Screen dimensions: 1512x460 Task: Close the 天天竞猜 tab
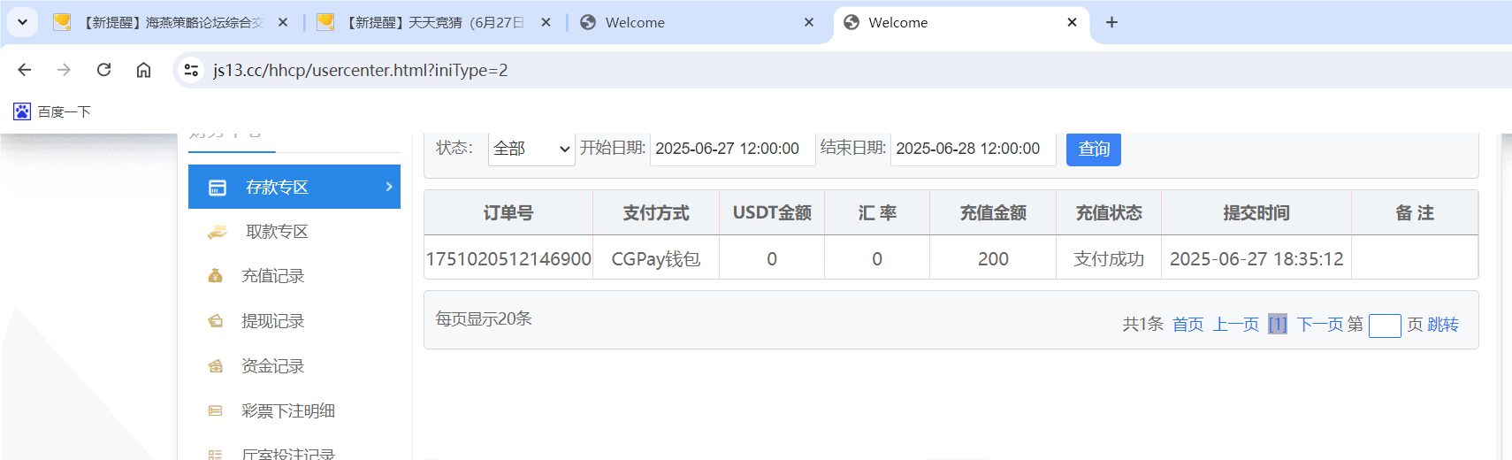pyautogui.click(x=546, y=22)
